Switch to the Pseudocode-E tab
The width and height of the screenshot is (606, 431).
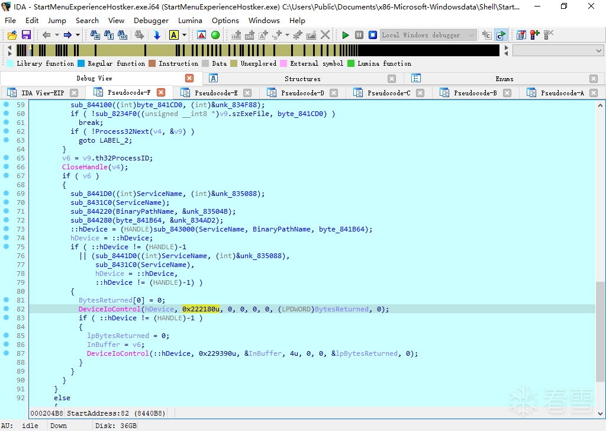pos(216,93)
